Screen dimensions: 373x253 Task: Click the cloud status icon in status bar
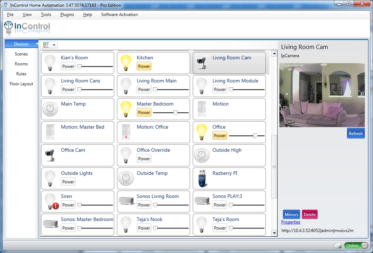pyautogui.click(x=337, y=245)
